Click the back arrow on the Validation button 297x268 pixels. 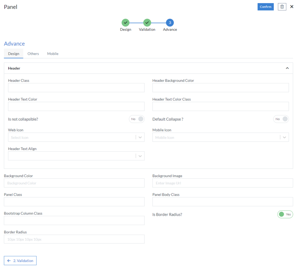[x=9, y=260]
